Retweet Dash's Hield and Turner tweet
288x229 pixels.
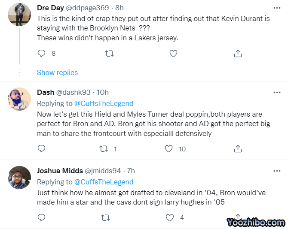click(x=104, y=149)
